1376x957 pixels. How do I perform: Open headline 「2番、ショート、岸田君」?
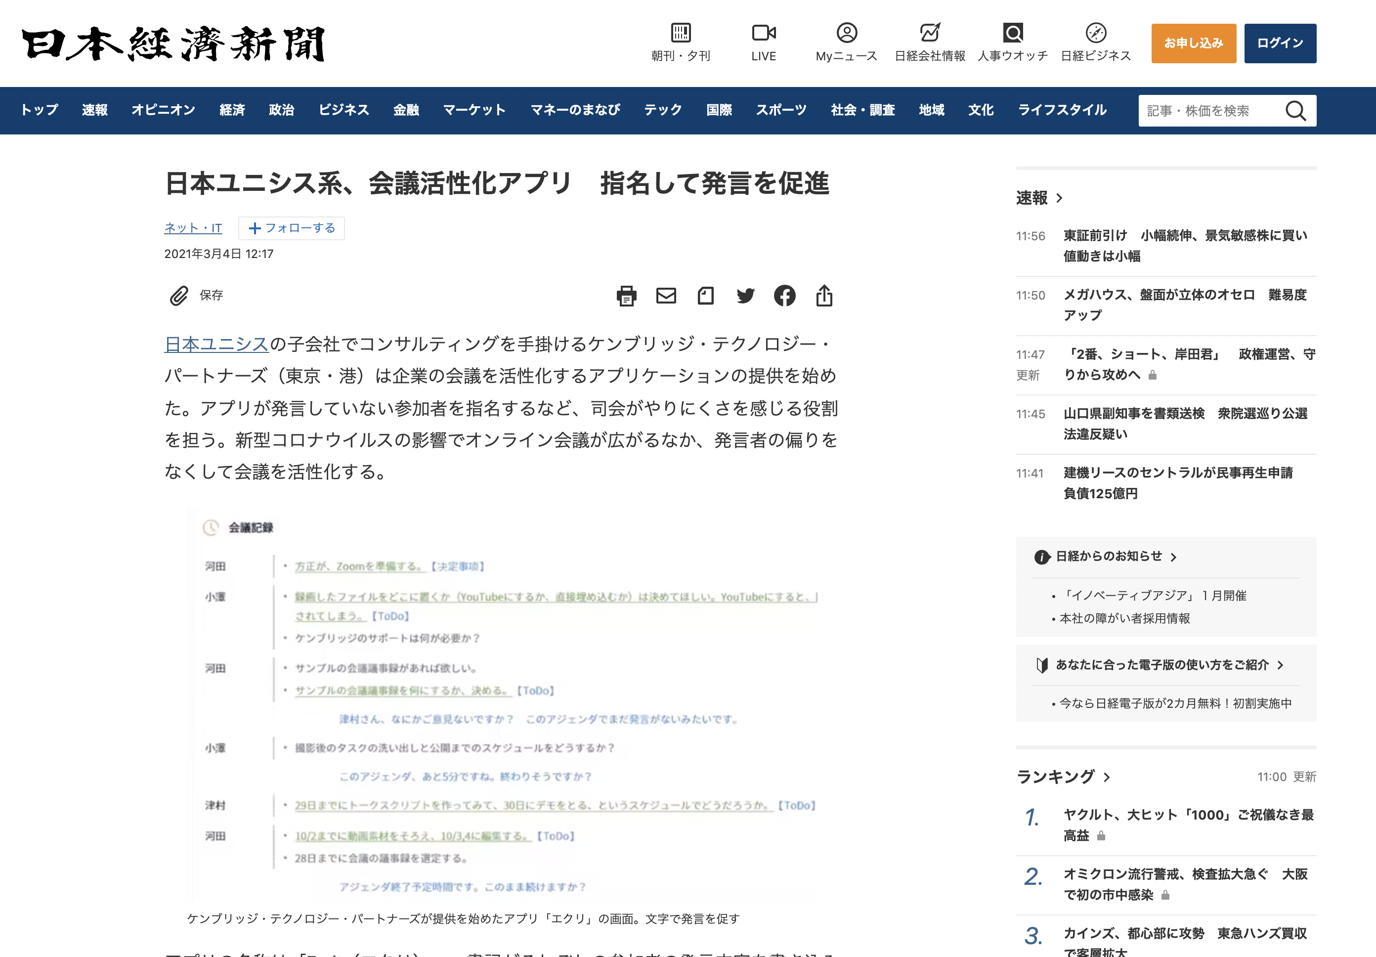point(1189,364)
